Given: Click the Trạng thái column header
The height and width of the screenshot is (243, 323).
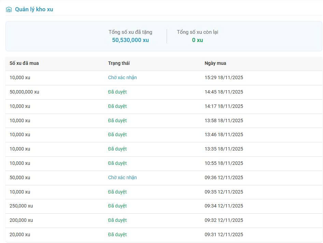Looking at the screenshot, I should (x=119, y=63).
